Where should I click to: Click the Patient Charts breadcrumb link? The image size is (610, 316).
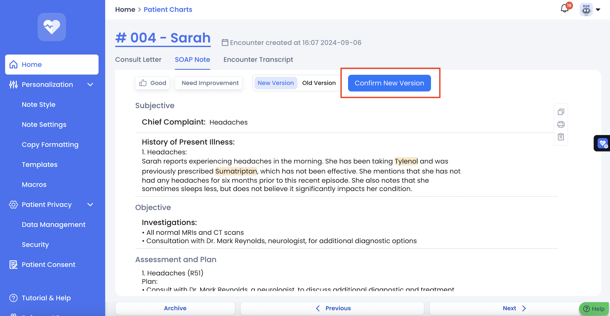tap(168, 10)
